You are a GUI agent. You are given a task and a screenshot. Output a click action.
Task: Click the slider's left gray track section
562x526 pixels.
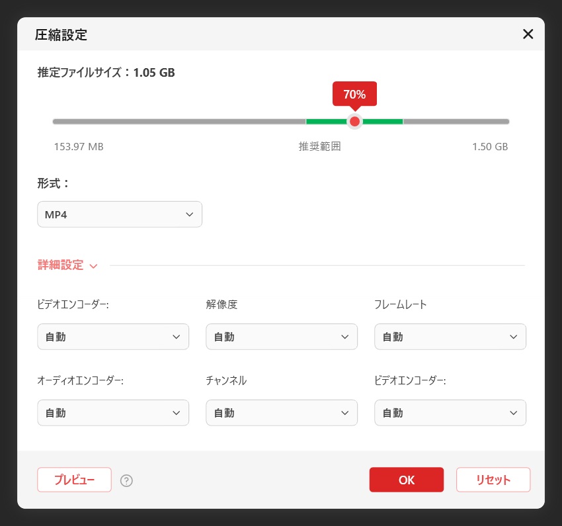pos(179,122)
